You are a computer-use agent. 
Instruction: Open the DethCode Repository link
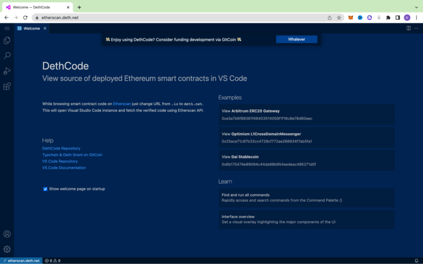[x=61, y=148]
